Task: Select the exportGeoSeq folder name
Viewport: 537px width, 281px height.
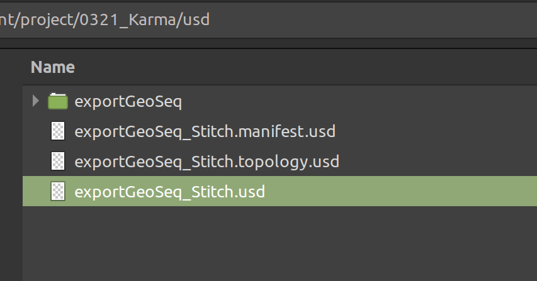Action: tap(128, 102)
